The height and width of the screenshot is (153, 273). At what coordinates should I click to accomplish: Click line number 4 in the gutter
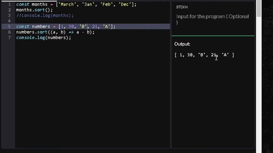pyautogui.click(x=9, y=21)
